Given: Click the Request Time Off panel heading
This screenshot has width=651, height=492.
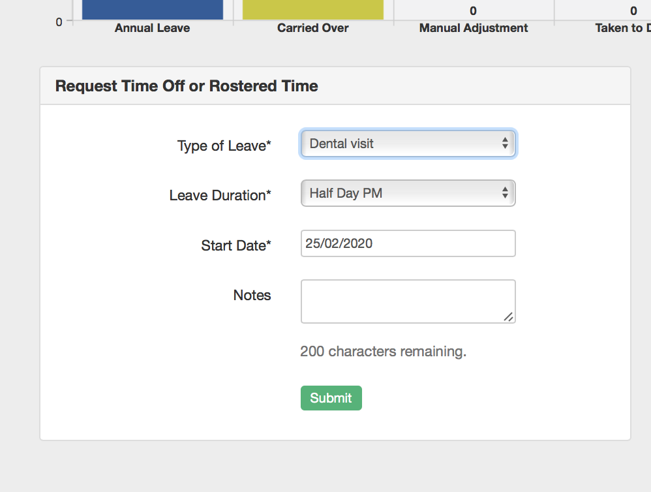Looking at the screenshot, I should point(187,86).
